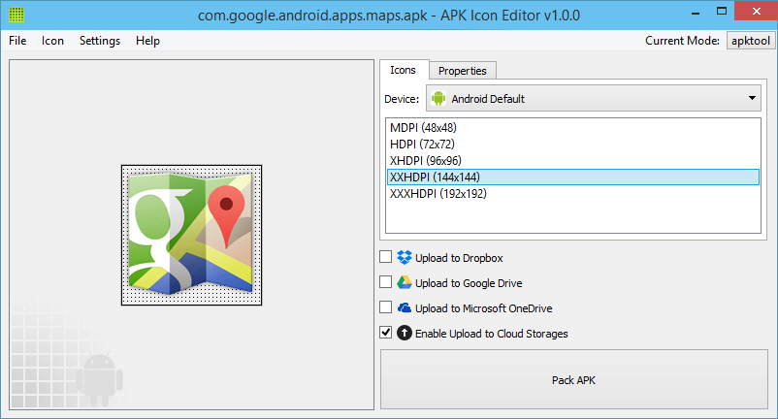Click the Pack APK button
This screenshot has height=419, width=778.
(574, 380)
